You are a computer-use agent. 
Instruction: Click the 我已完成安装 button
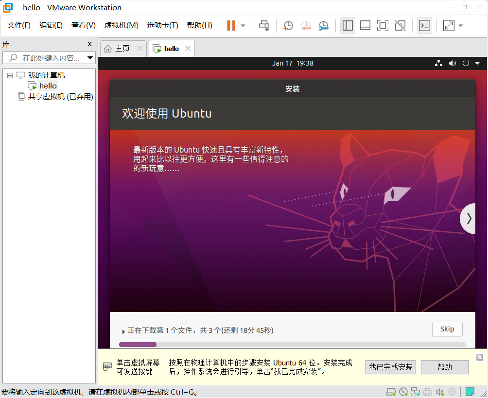coord(391,367)
